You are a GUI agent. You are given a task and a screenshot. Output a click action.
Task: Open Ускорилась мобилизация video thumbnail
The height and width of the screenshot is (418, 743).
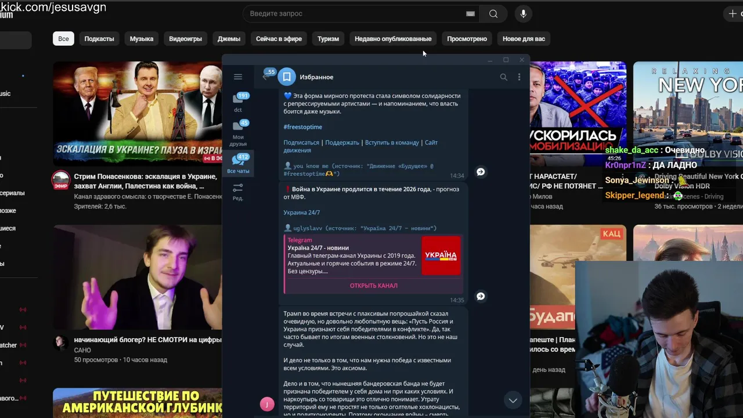[578, 114]
